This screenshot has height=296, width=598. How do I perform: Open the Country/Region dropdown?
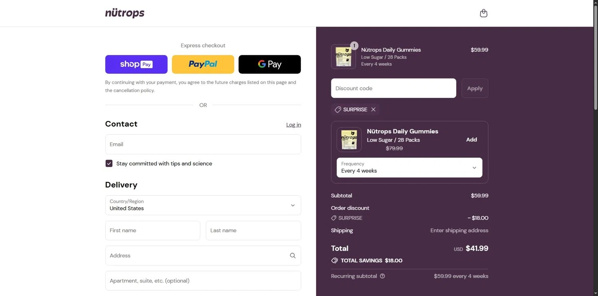[203, 205]
